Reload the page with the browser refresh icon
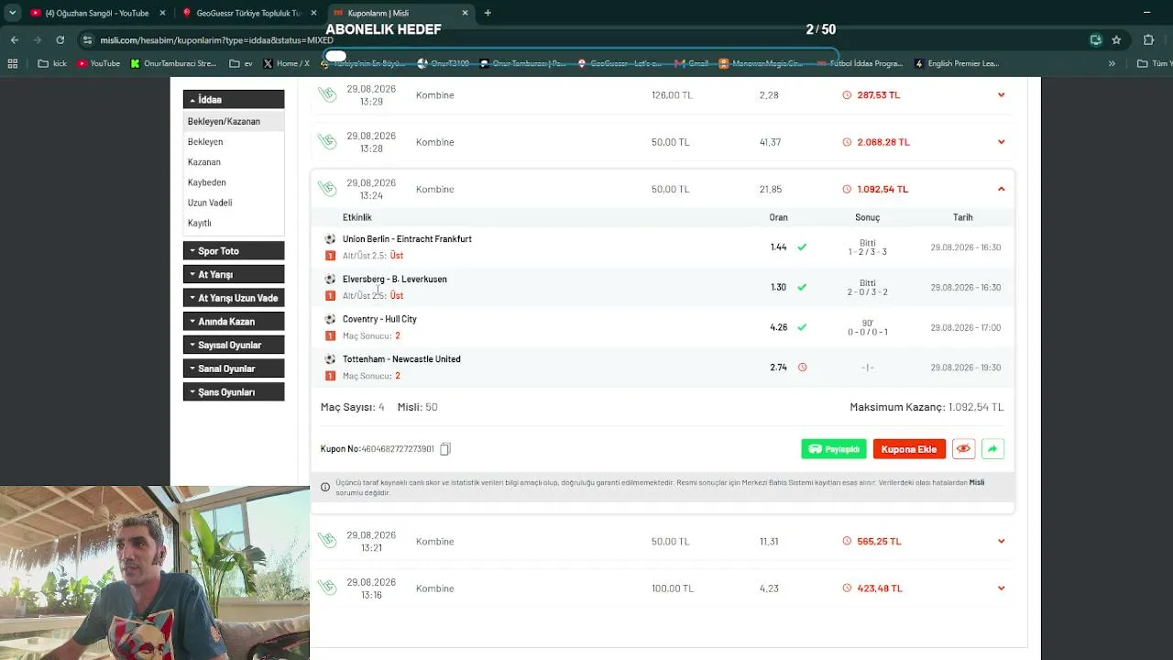 60,40
